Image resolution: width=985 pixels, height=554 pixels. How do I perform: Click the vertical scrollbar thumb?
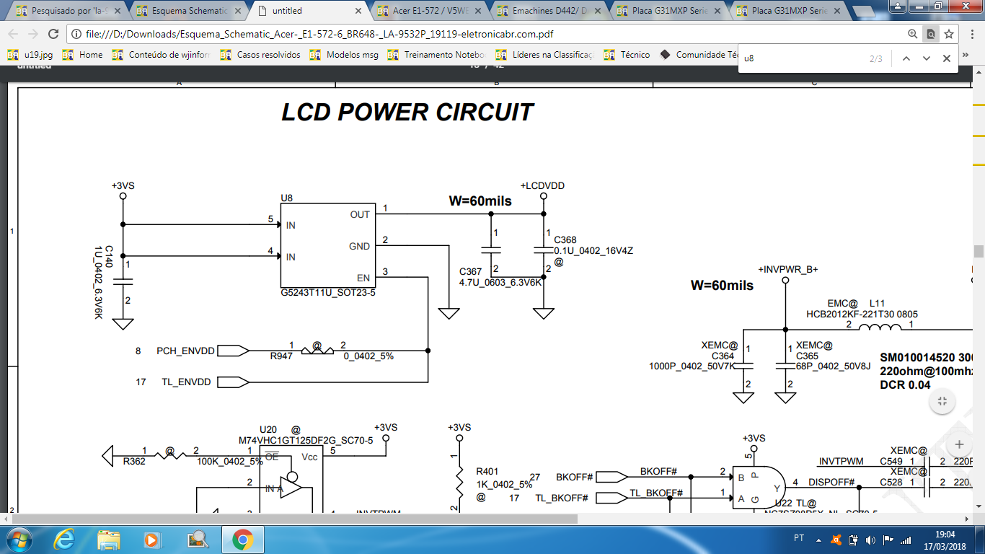[979, 252]
